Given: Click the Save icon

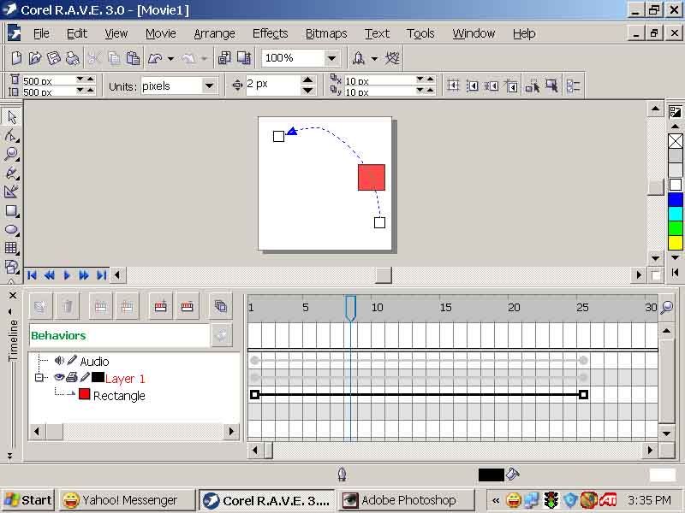Looking at the screenshot, I should pos(53,58).
